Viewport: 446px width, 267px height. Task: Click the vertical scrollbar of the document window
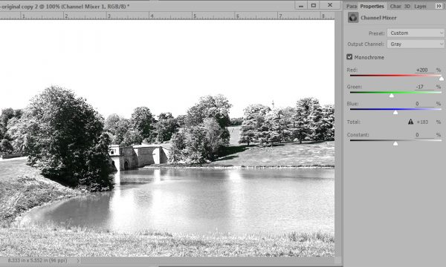point(338,138)
